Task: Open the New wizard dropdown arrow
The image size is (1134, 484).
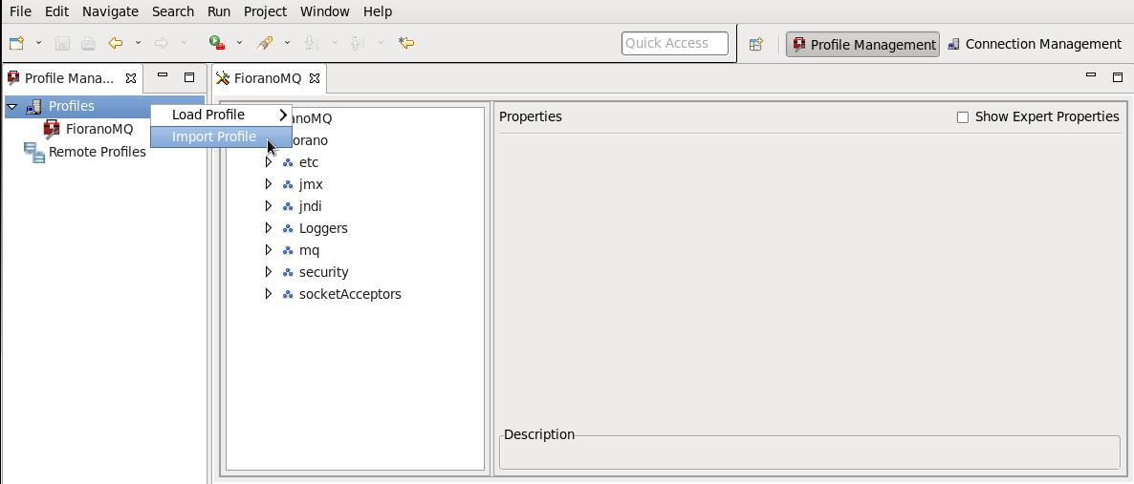Action: [x=39, y=43]
